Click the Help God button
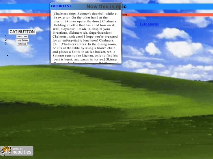The width and height of the screenshot is (213, 159). click(22, 37)
